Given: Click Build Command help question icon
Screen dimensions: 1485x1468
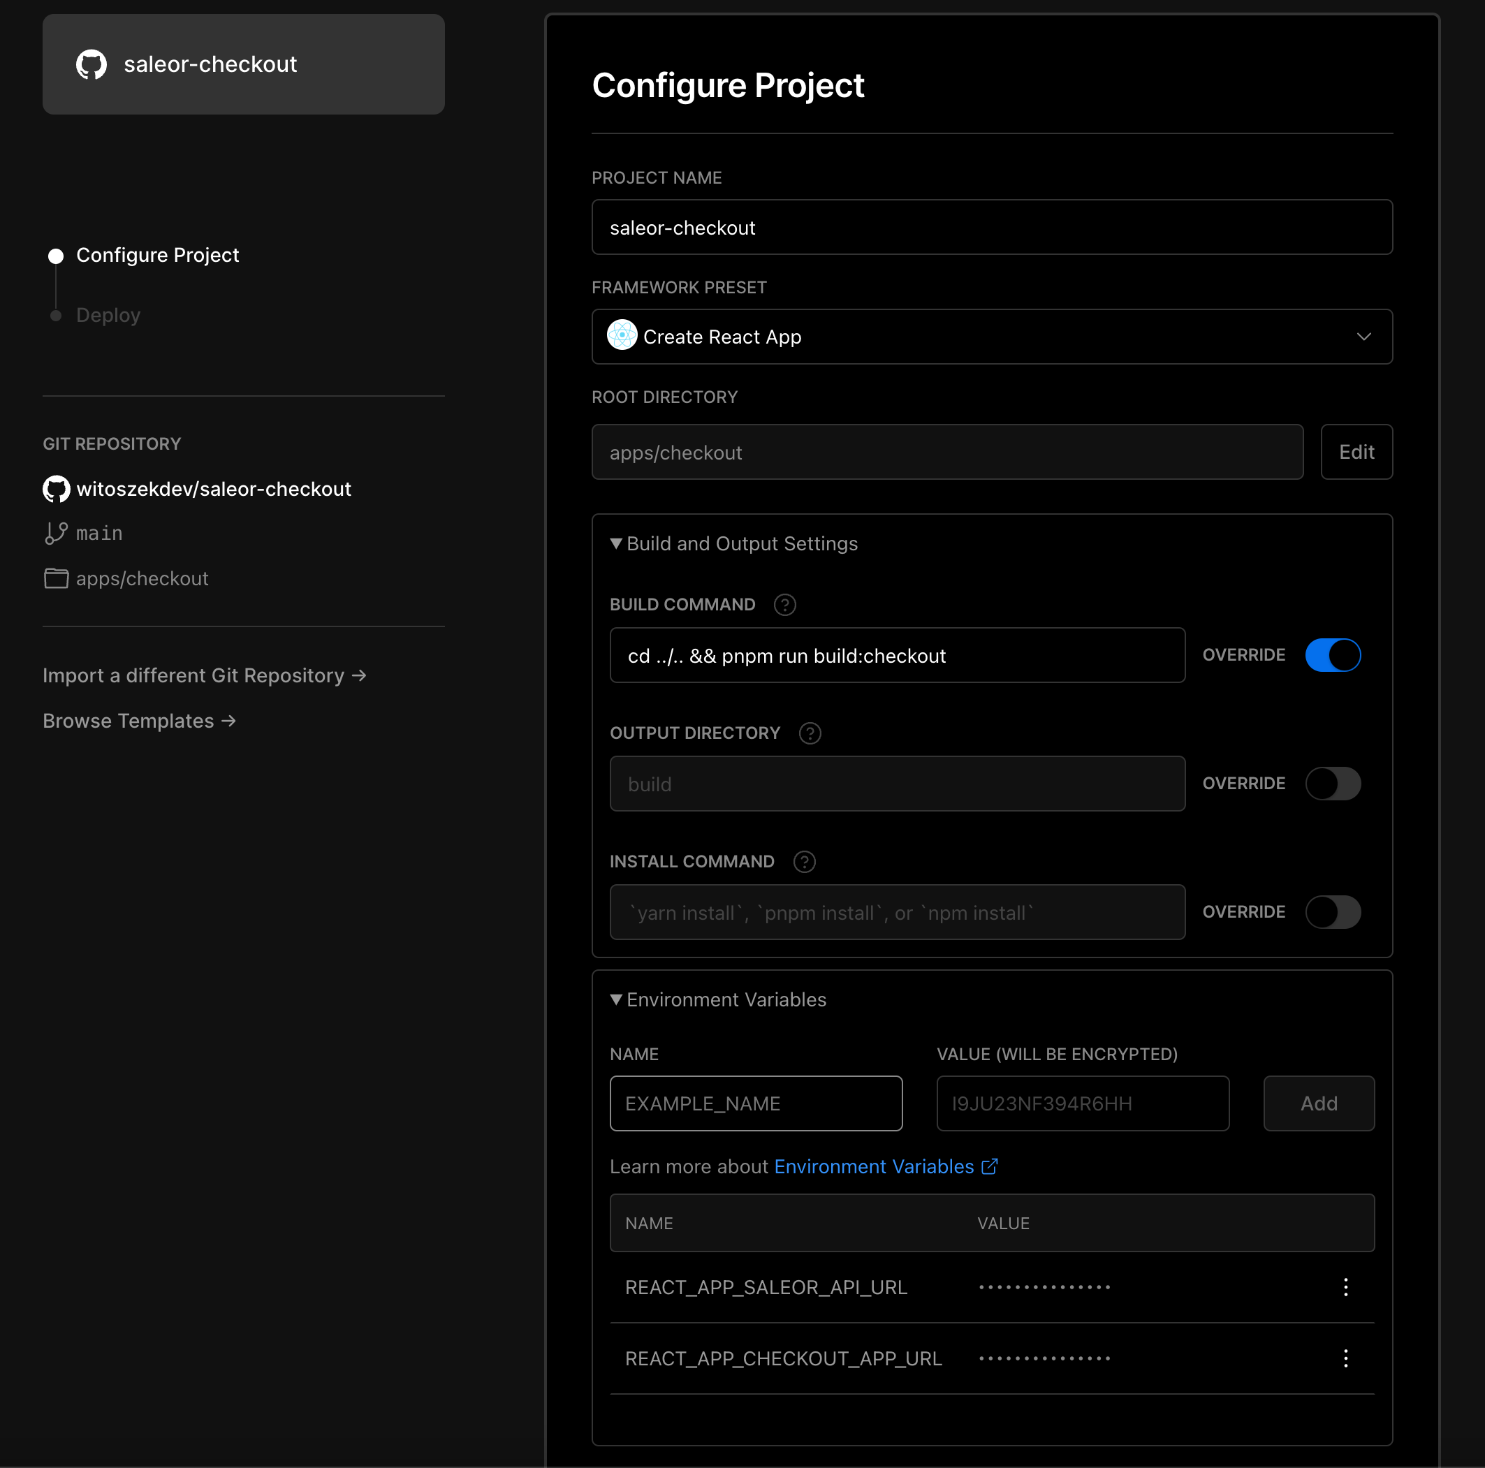Looking at the screenshot, I should pos(784,605).
